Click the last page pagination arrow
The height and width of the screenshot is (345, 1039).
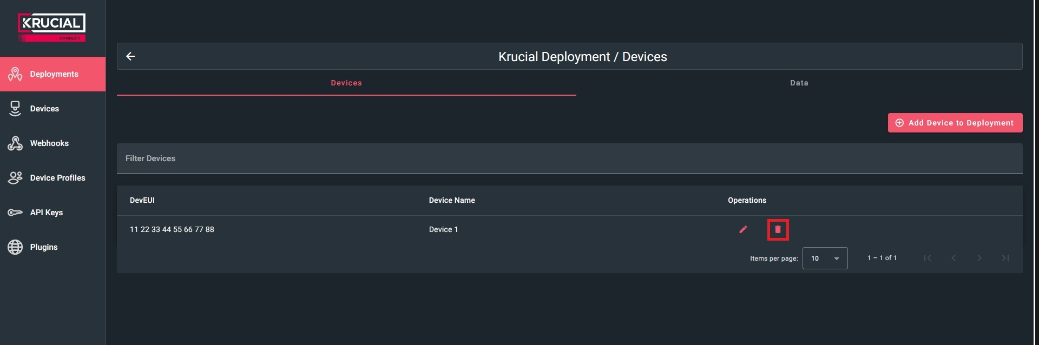pyautogui.click(x=1005, y=258)
